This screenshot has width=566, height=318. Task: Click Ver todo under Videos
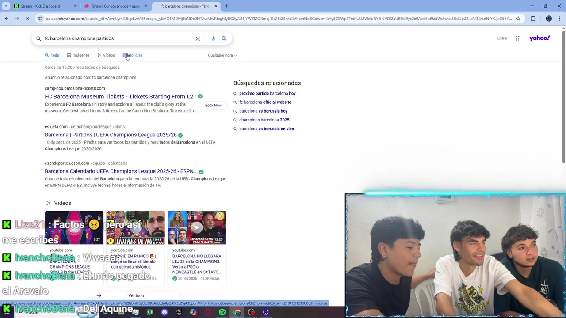tap(136, 295)
